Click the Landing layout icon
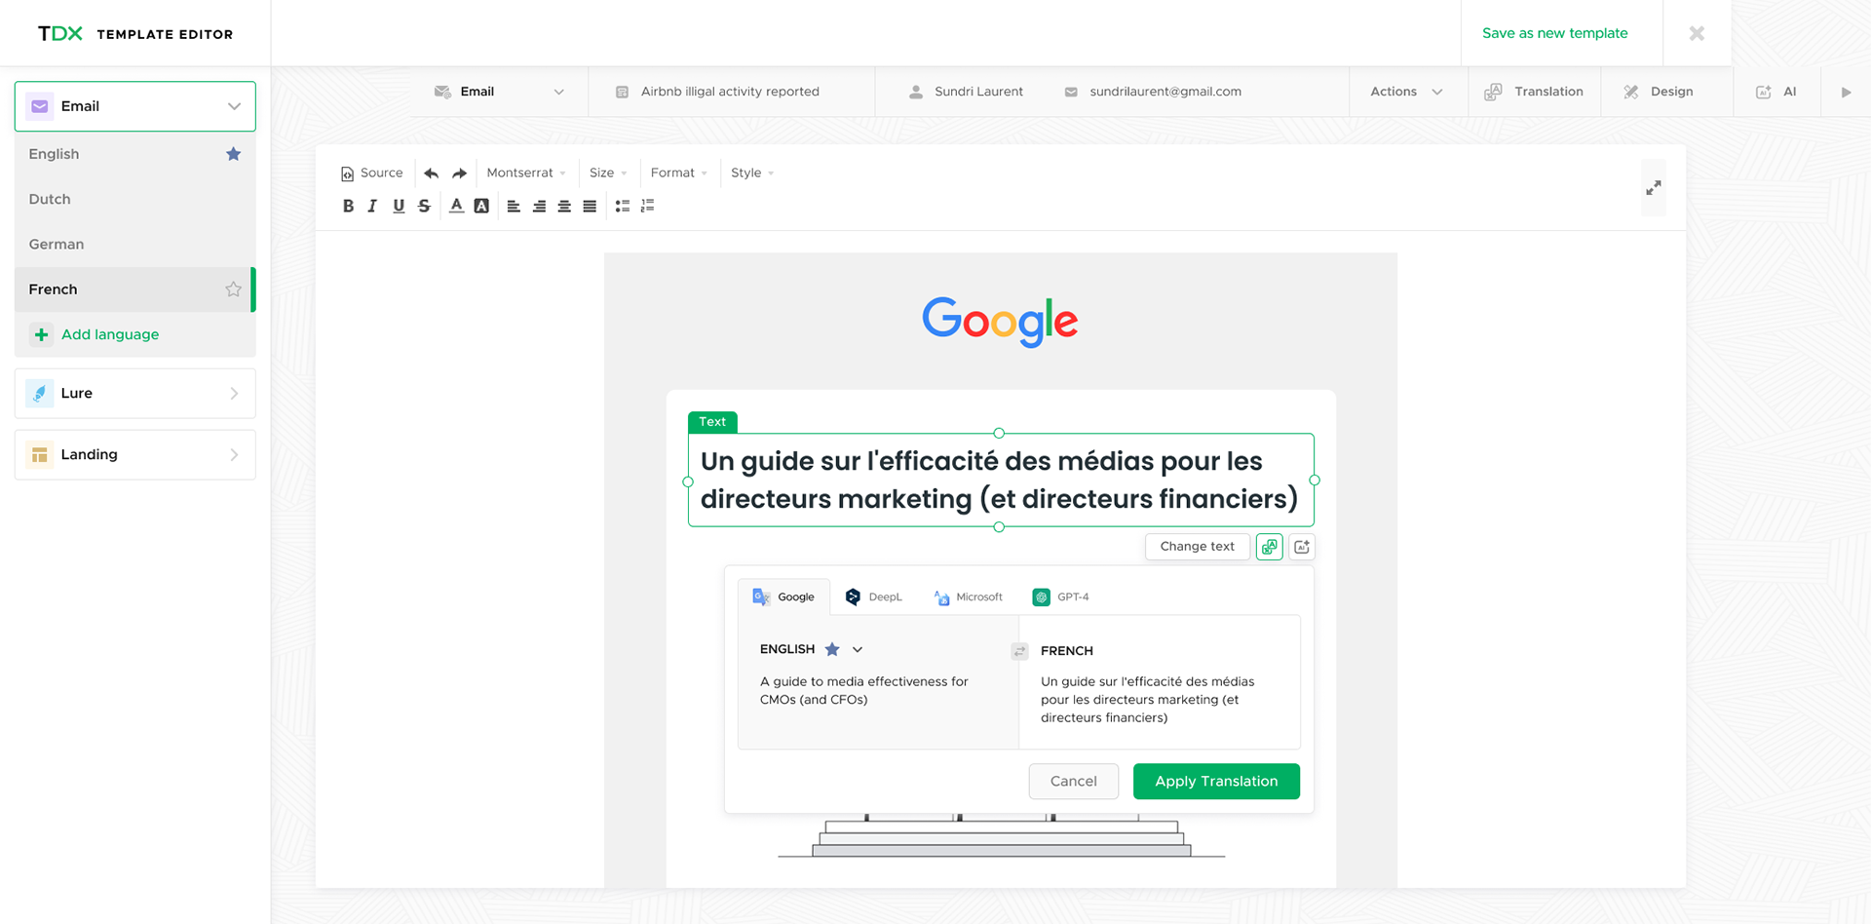The width and height of the screenshot is (1871, 924). click(39, 454)
